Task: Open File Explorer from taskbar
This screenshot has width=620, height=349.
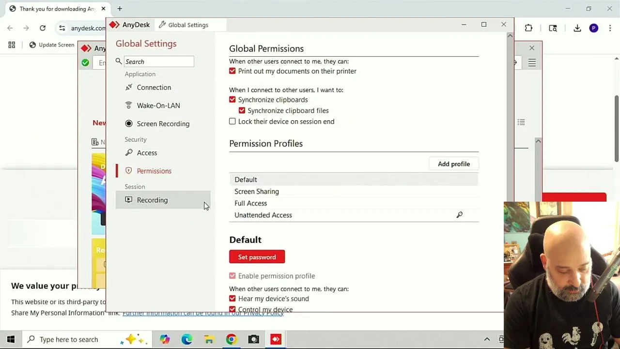Action: [209, 339]
